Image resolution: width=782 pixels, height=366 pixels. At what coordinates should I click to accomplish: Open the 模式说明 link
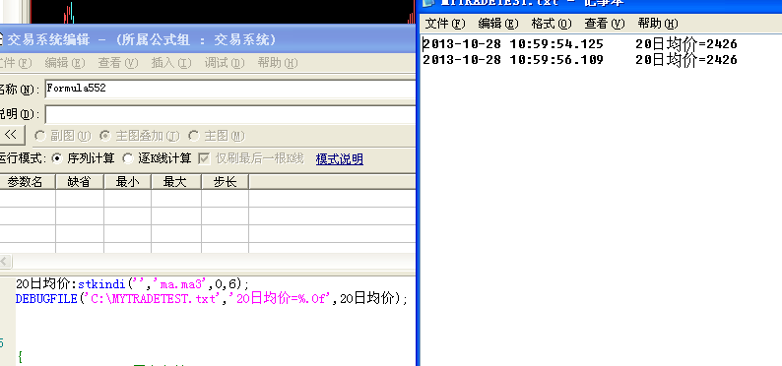(x=339, y=158)
